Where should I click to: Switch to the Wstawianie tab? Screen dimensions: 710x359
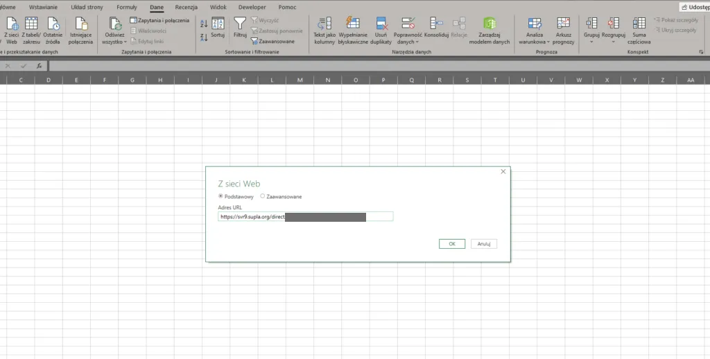click(x=44, y=7)
